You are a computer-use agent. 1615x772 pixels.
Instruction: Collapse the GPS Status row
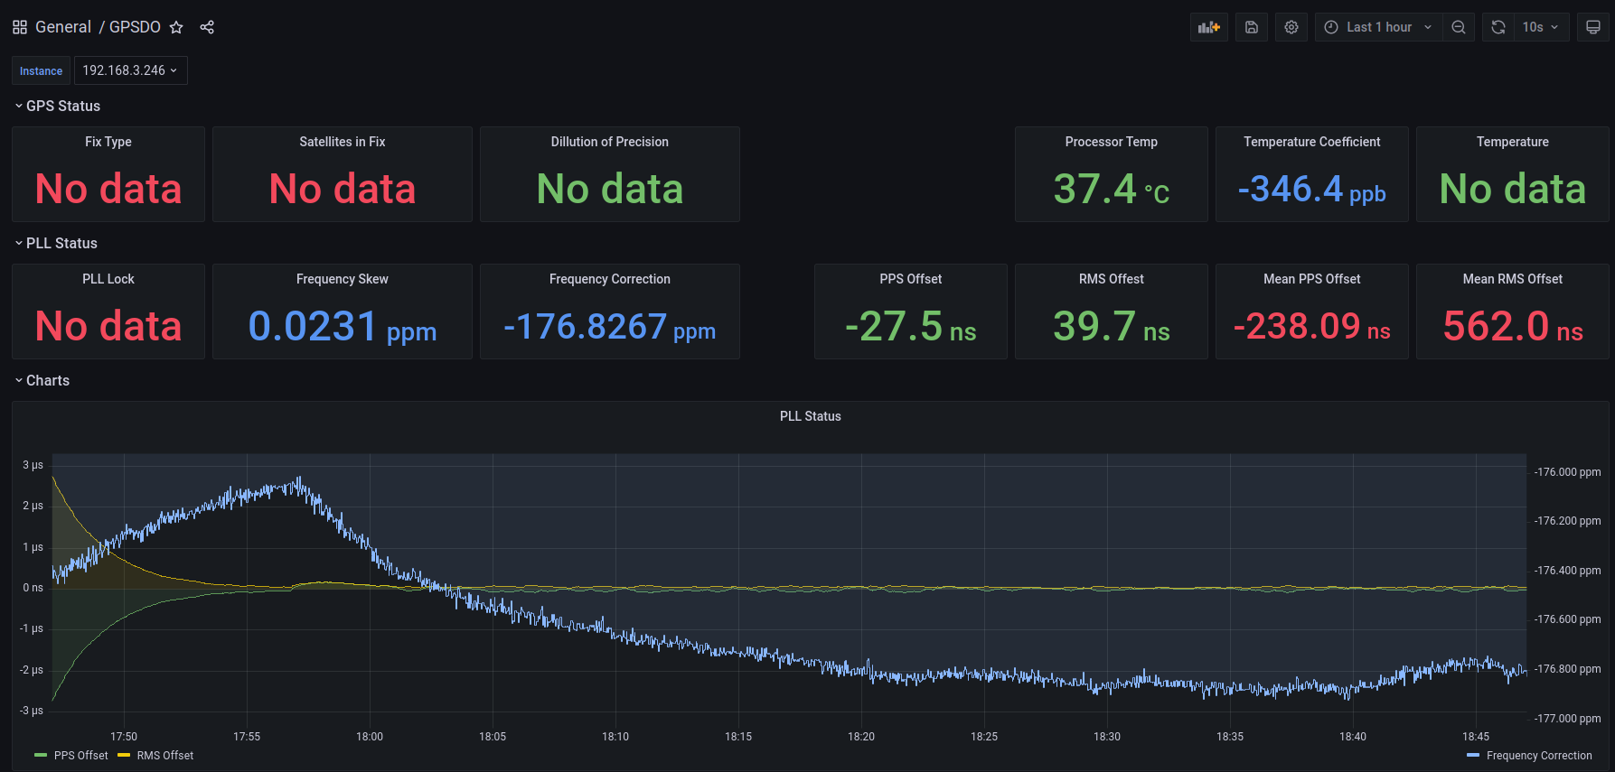[62, 106]
